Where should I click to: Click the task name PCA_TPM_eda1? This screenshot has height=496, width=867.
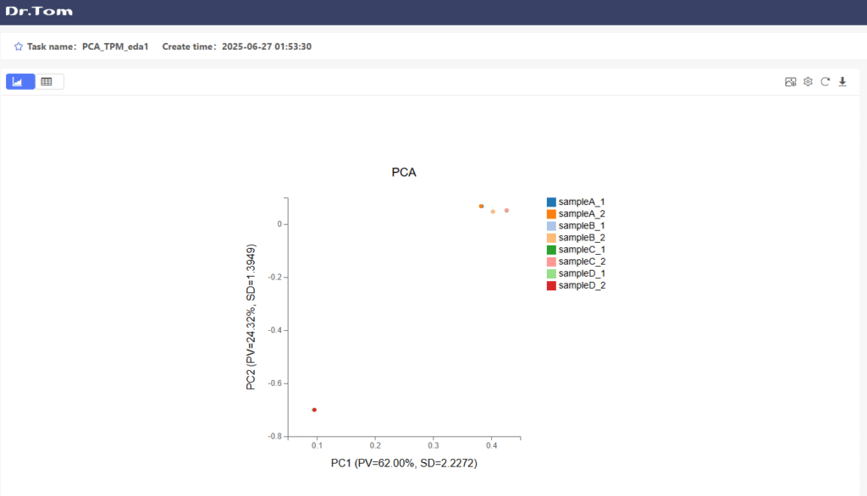tap(115, 47)
